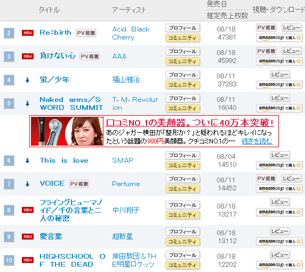The image size is (305, 272).
Task: Click the rank 9 number icon
Action: pos(9,237)
